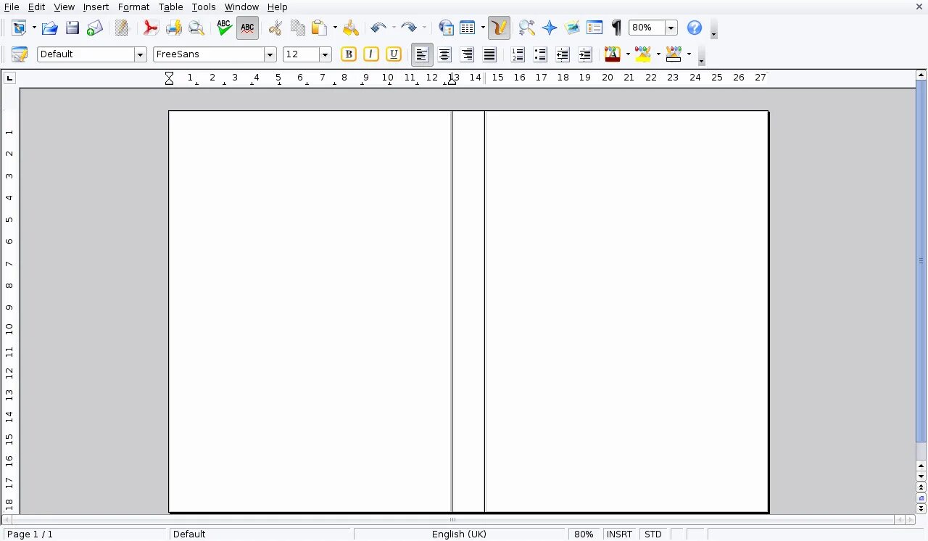Increase the paragraph indent
This screenshot has height=541, width=928.
[585, 54]
